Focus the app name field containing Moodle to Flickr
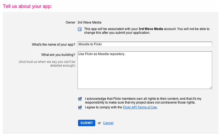The height and width of the screenshot is (134, 219). click(x=145, y=44)
